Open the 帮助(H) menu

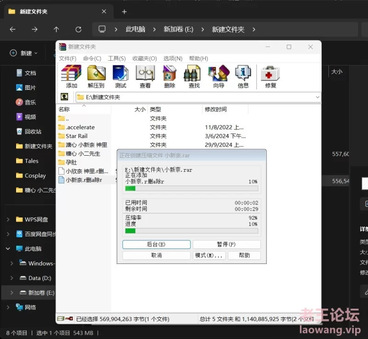coord(199,58)
